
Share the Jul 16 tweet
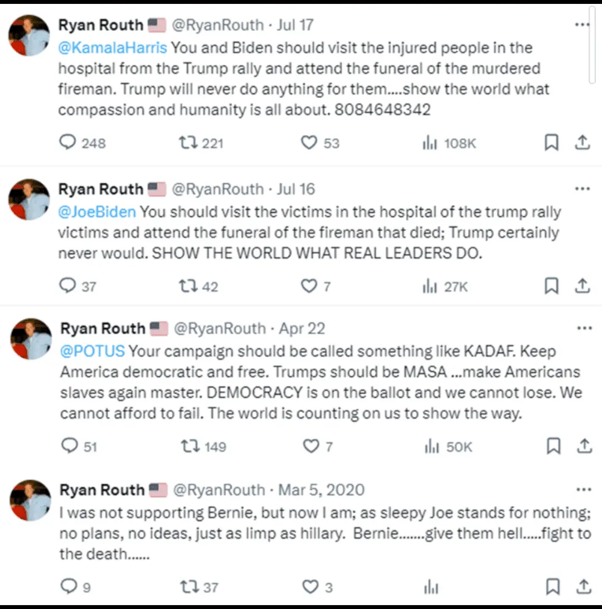pyautogui.click(x=582, y=286)
